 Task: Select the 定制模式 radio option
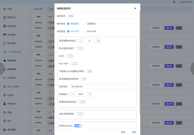click(85, 24)
